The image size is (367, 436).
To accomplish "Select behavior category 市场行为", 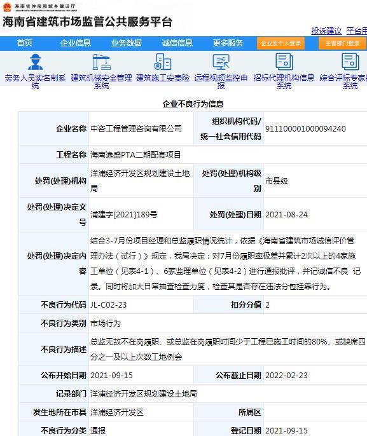I will (106, 323).
